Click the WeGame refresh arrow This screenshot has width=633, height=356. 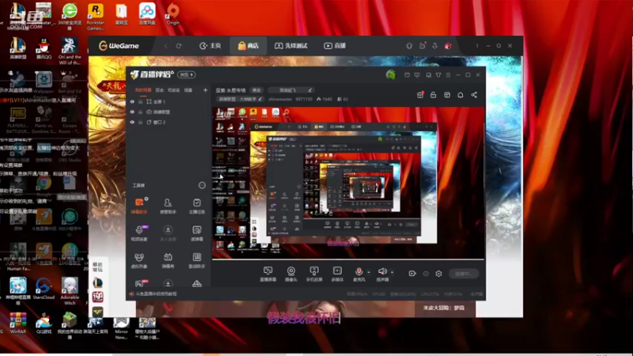click(179, 46)
